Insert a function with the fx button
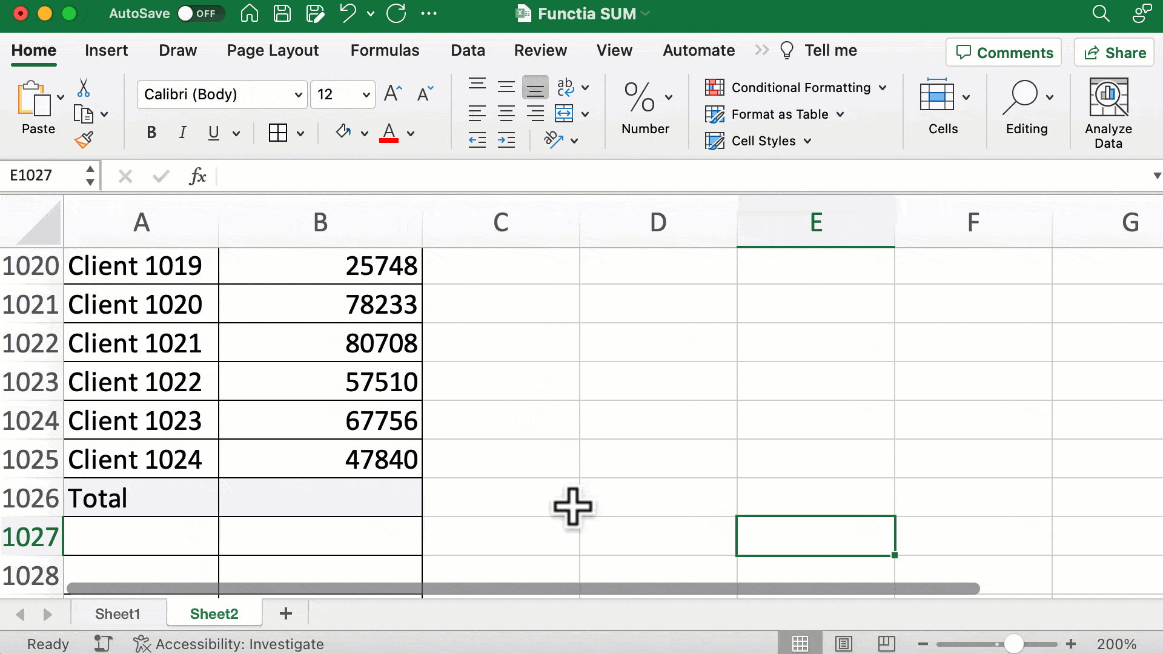Viewport: 1163px width, 654px height. point(197,176)
